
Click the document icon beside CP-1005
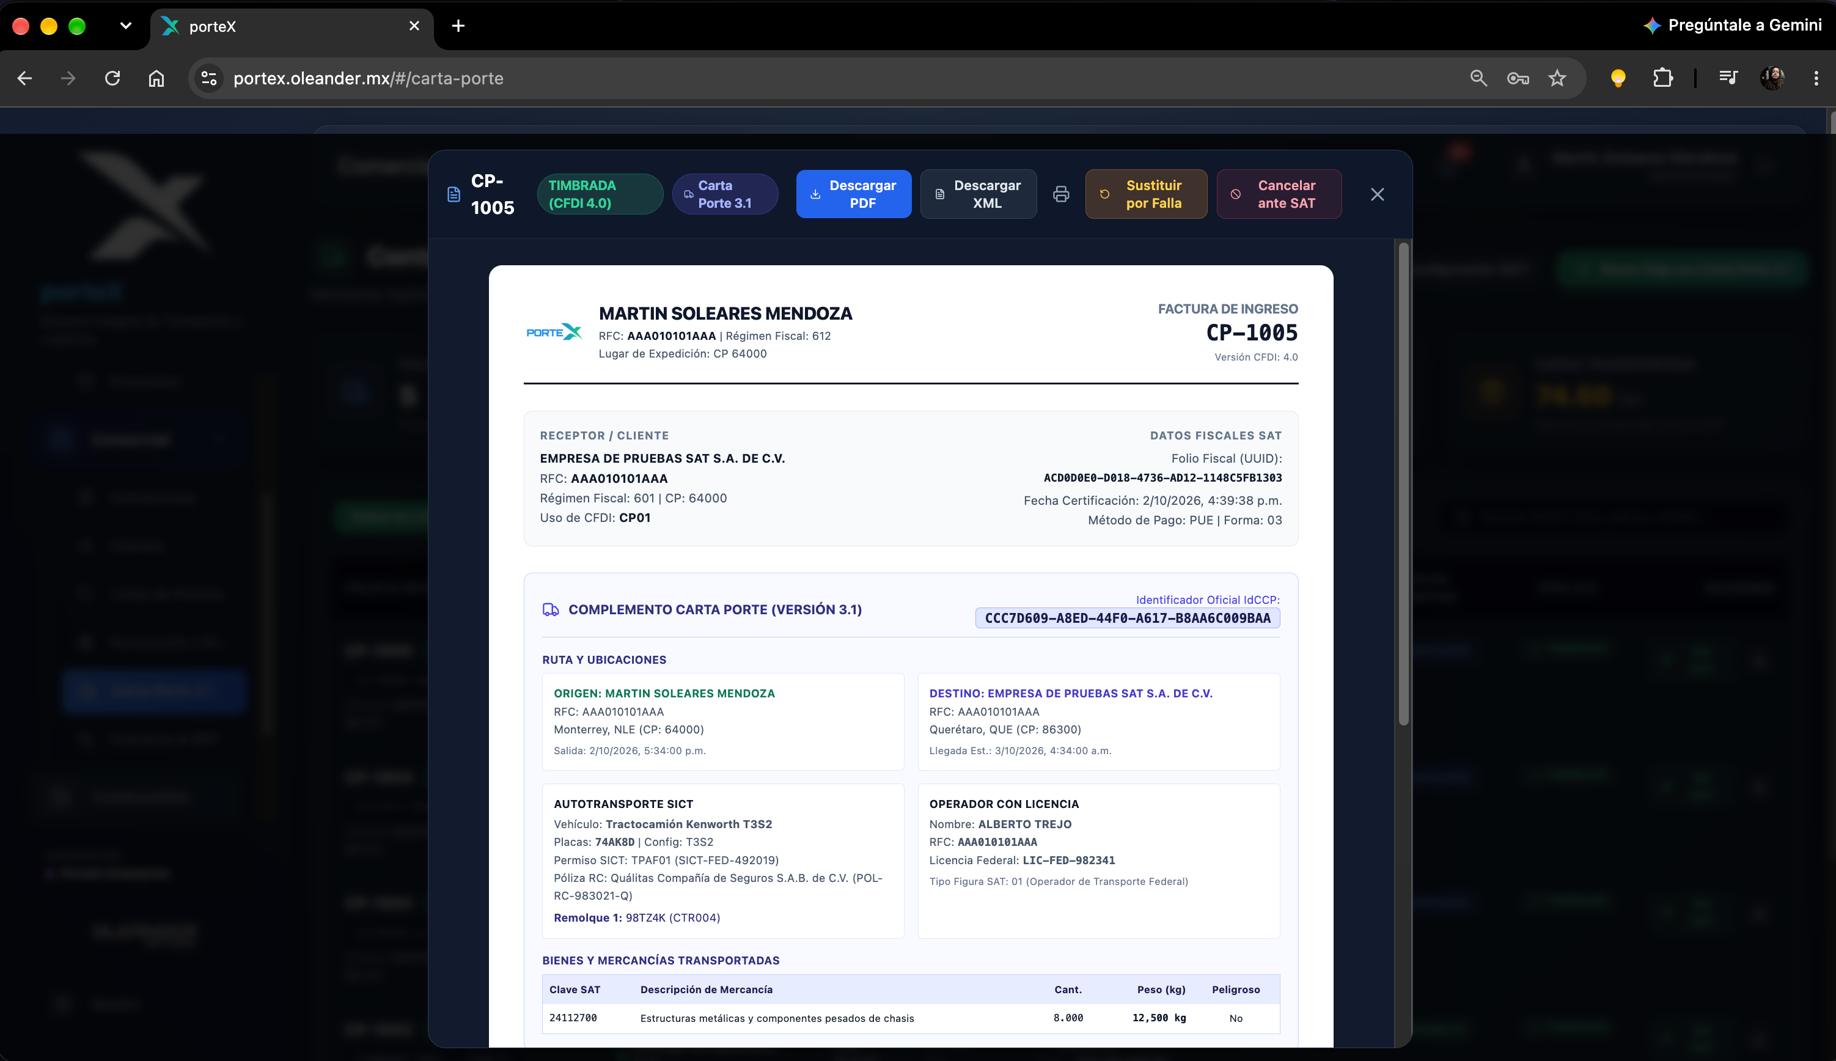pyautogui.click(x=453, y=194)
